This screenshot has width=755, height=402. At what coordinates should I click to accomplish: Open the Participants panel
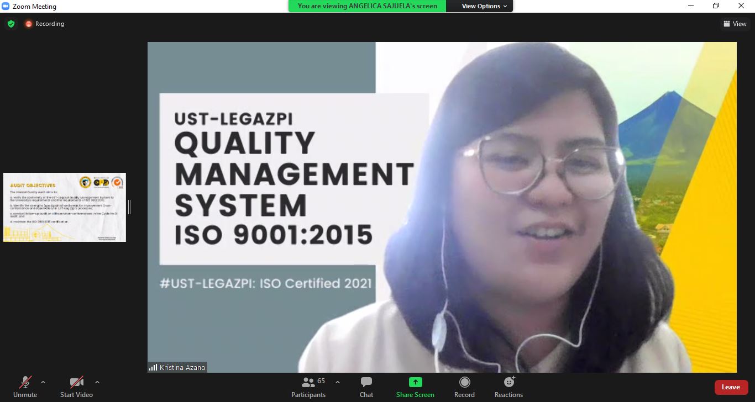308,387
